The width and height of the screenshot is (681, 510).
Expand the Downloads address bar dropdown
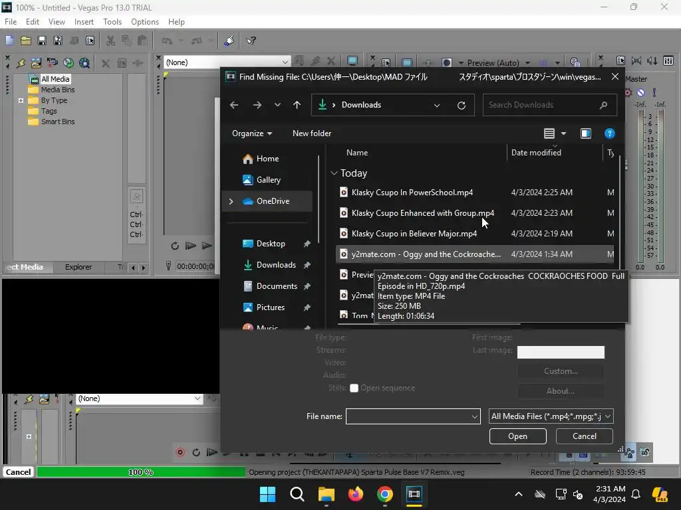[x=437, y=105]
